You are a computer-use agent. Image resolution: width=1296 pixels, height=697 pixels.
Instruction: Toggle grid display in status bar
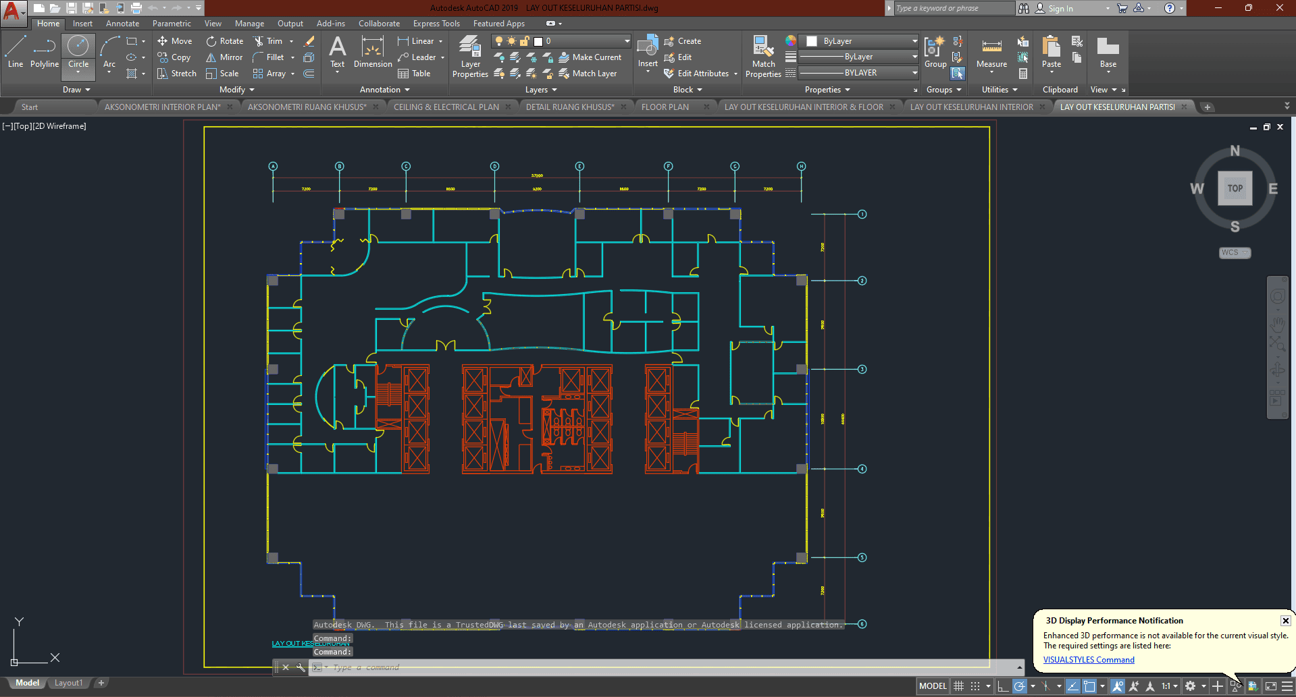(x=958, y=686)
